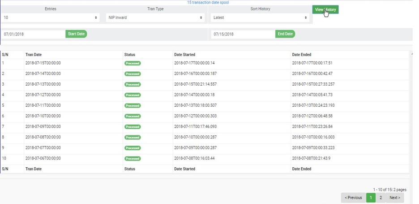Sort by Tran Date column header
Image resolution: width=419 pixels, height=204 pixels.
34,55
